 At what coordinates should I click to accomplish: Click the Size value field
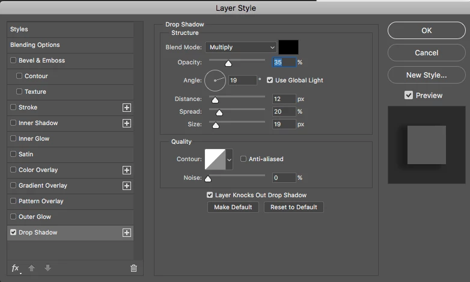click(x=284, y=124)
